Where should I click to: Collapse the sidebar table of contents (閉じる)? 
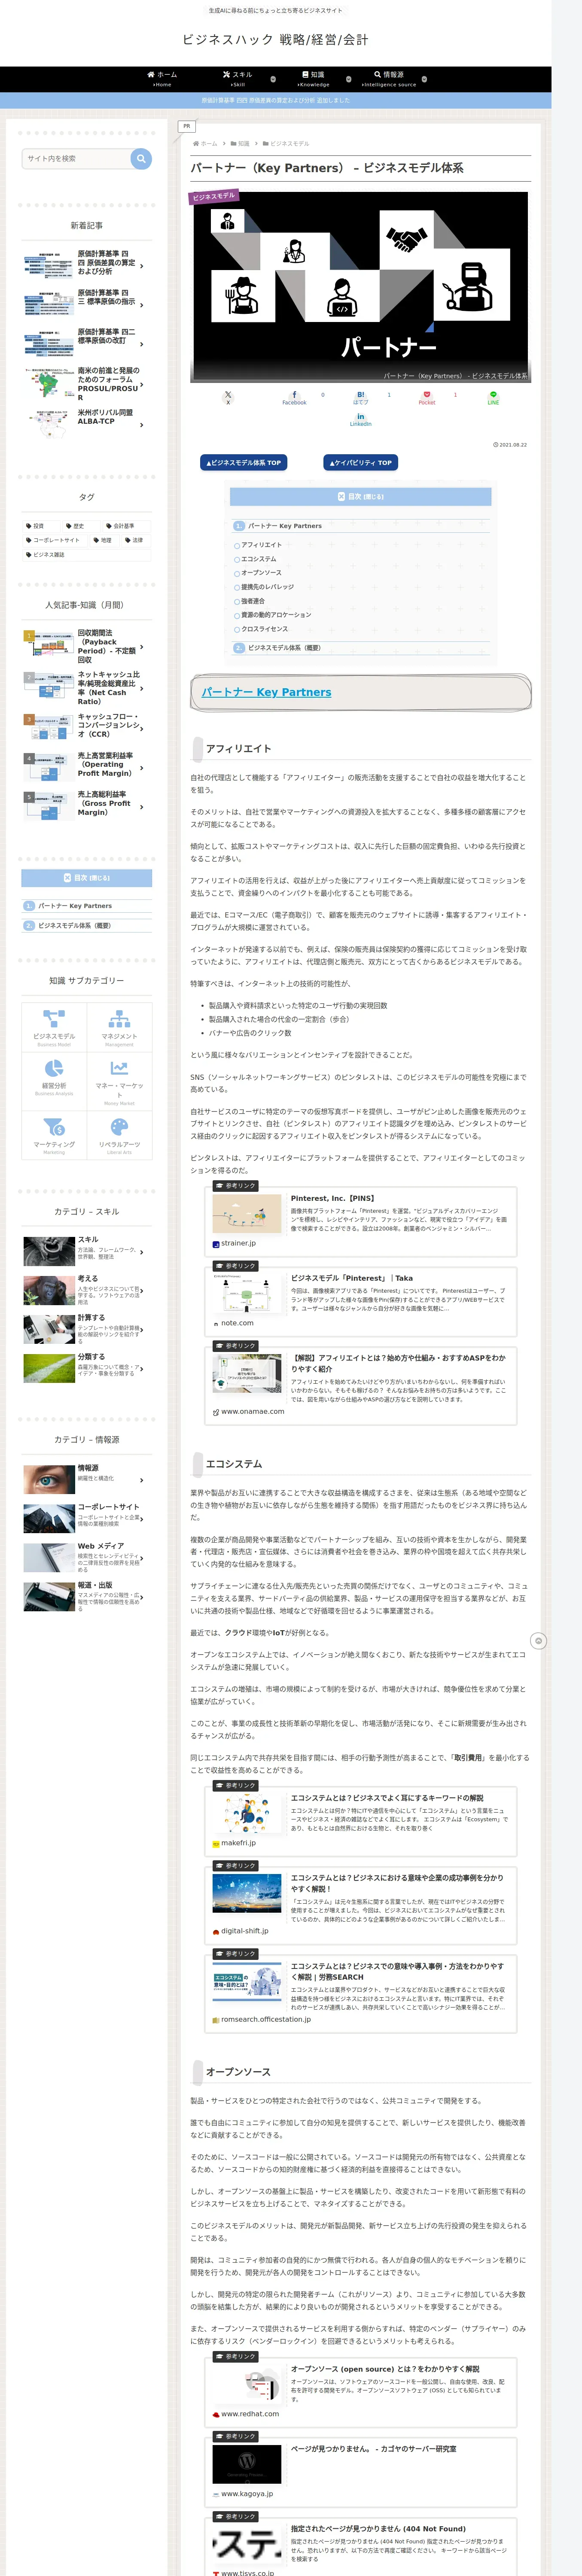coord(87,878)
